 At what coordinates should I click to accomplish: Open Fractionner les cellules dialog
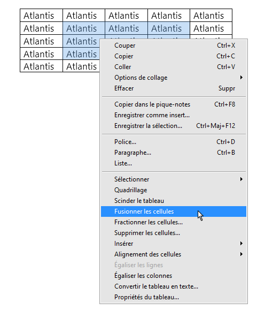point(174,222)
